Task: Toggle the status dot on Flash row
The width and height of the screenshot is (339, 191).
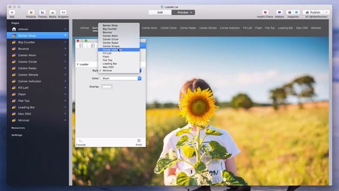Action: (65, 94)
